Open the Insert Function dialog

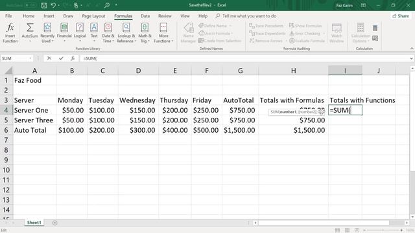click(x=10, y=33)
